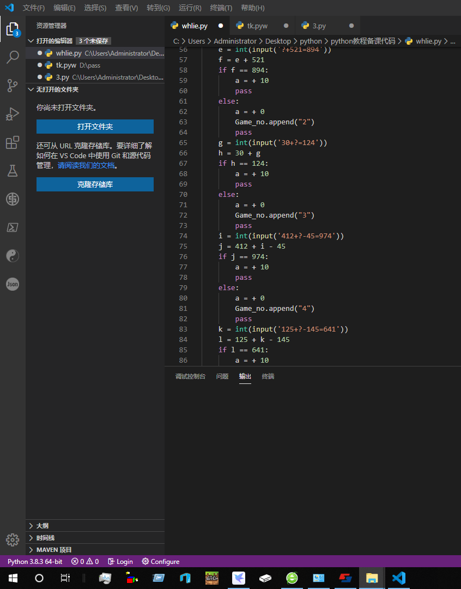461x589 pixels.
Task: Click the yin-yang icon in activity bar
Action: 13,256
